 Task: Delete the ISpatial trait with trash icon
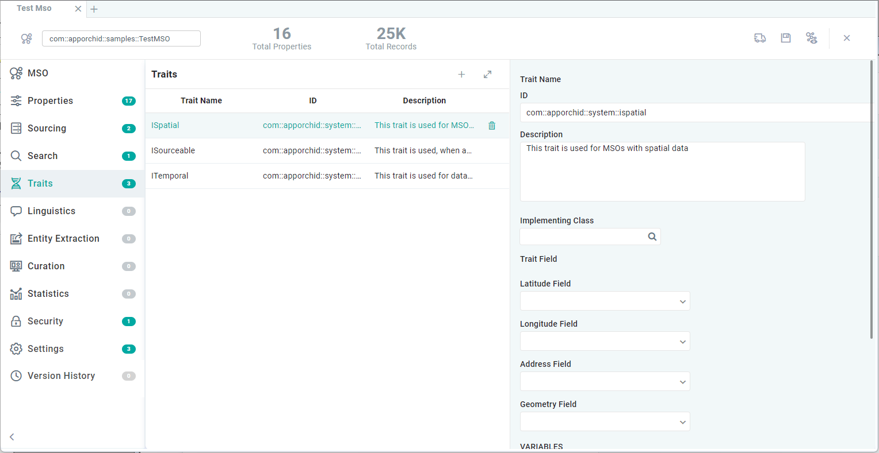[x=492, y=126]
